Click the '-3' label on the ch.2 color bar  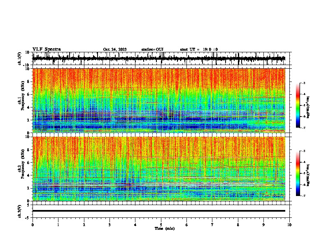pos(304,151)
